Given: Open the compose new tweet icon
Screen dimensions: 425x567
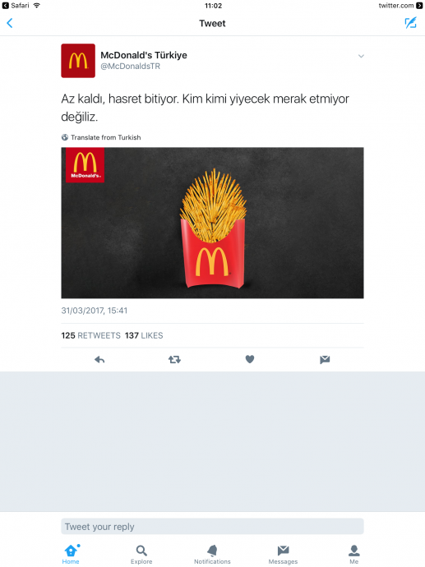Looking at the screenshot, I should tap(410, 23).
